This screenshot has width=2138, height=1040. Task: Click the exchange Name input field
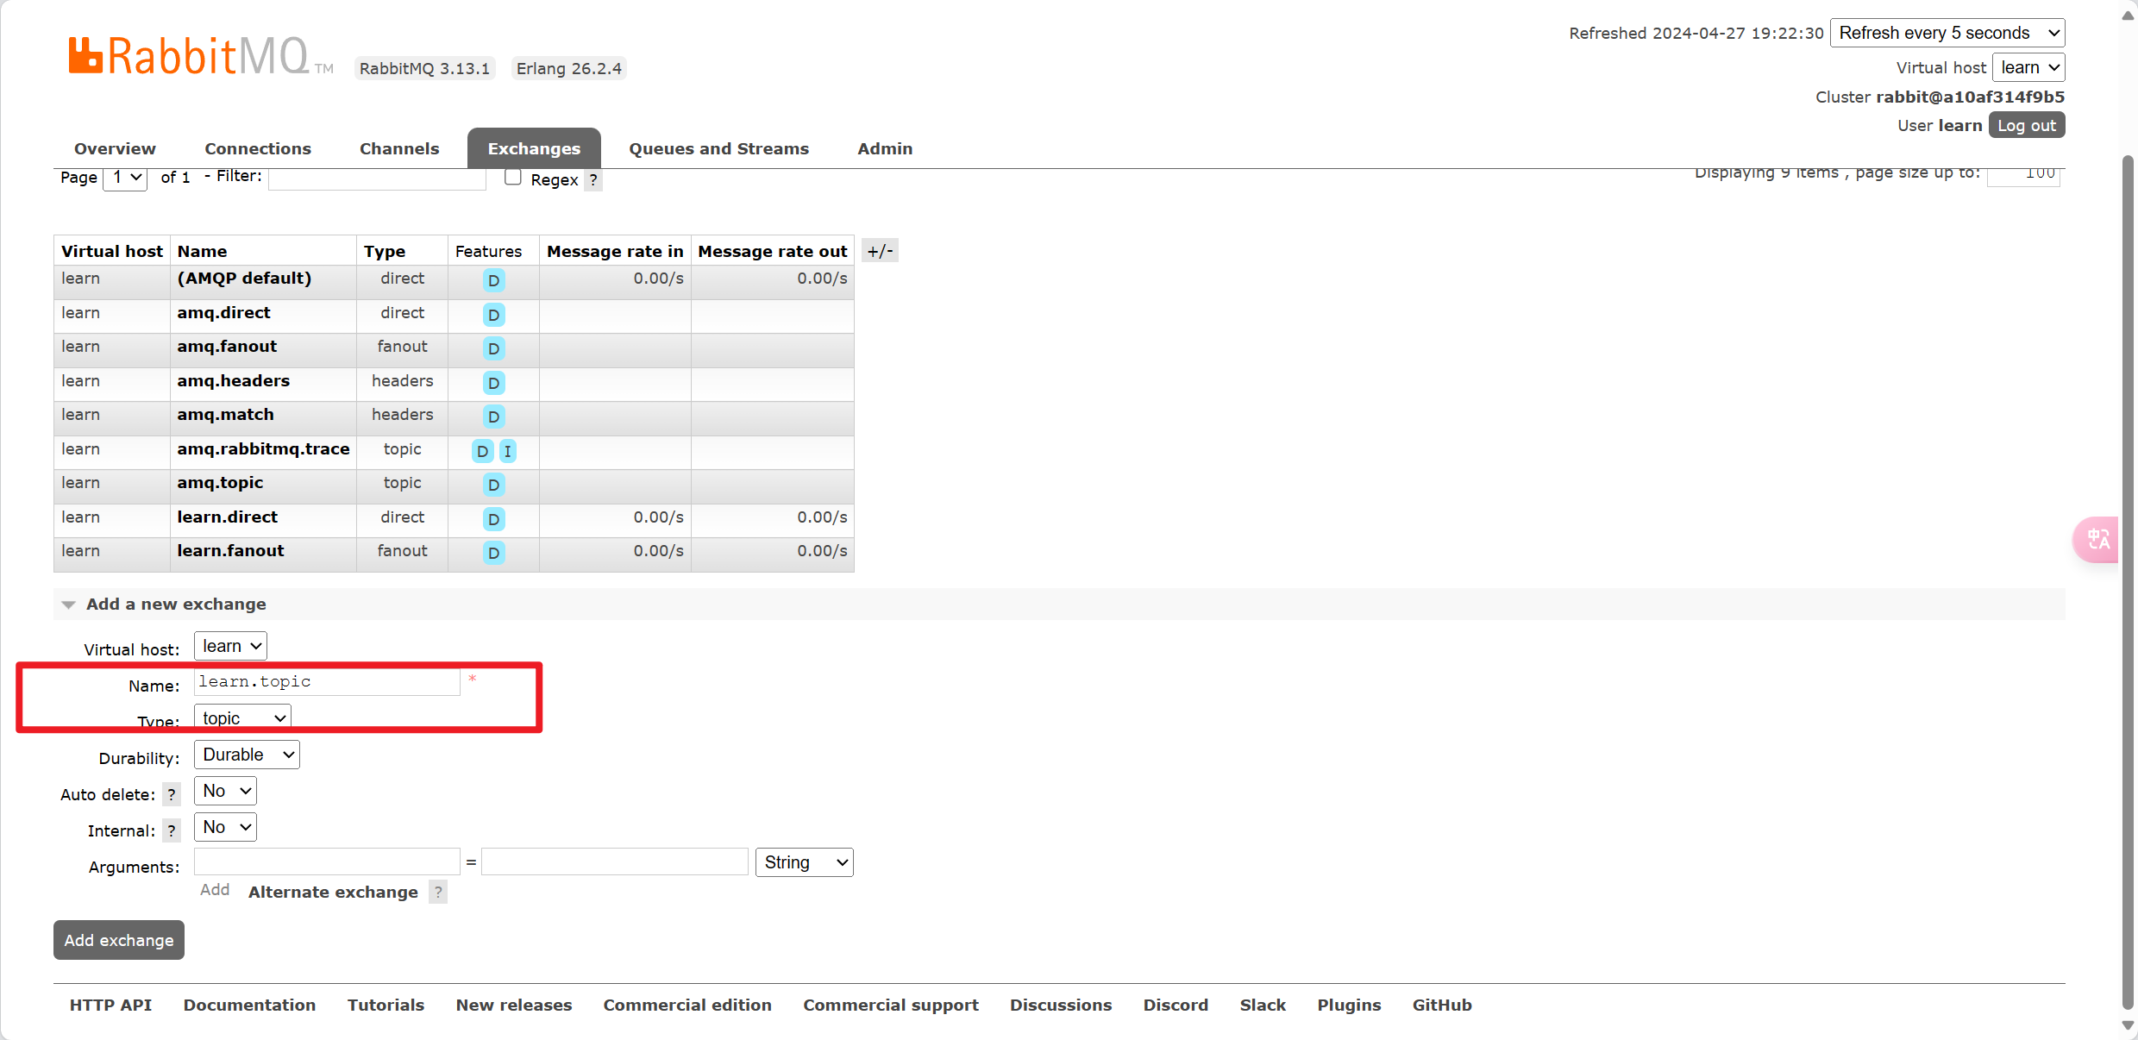(326, 681)
